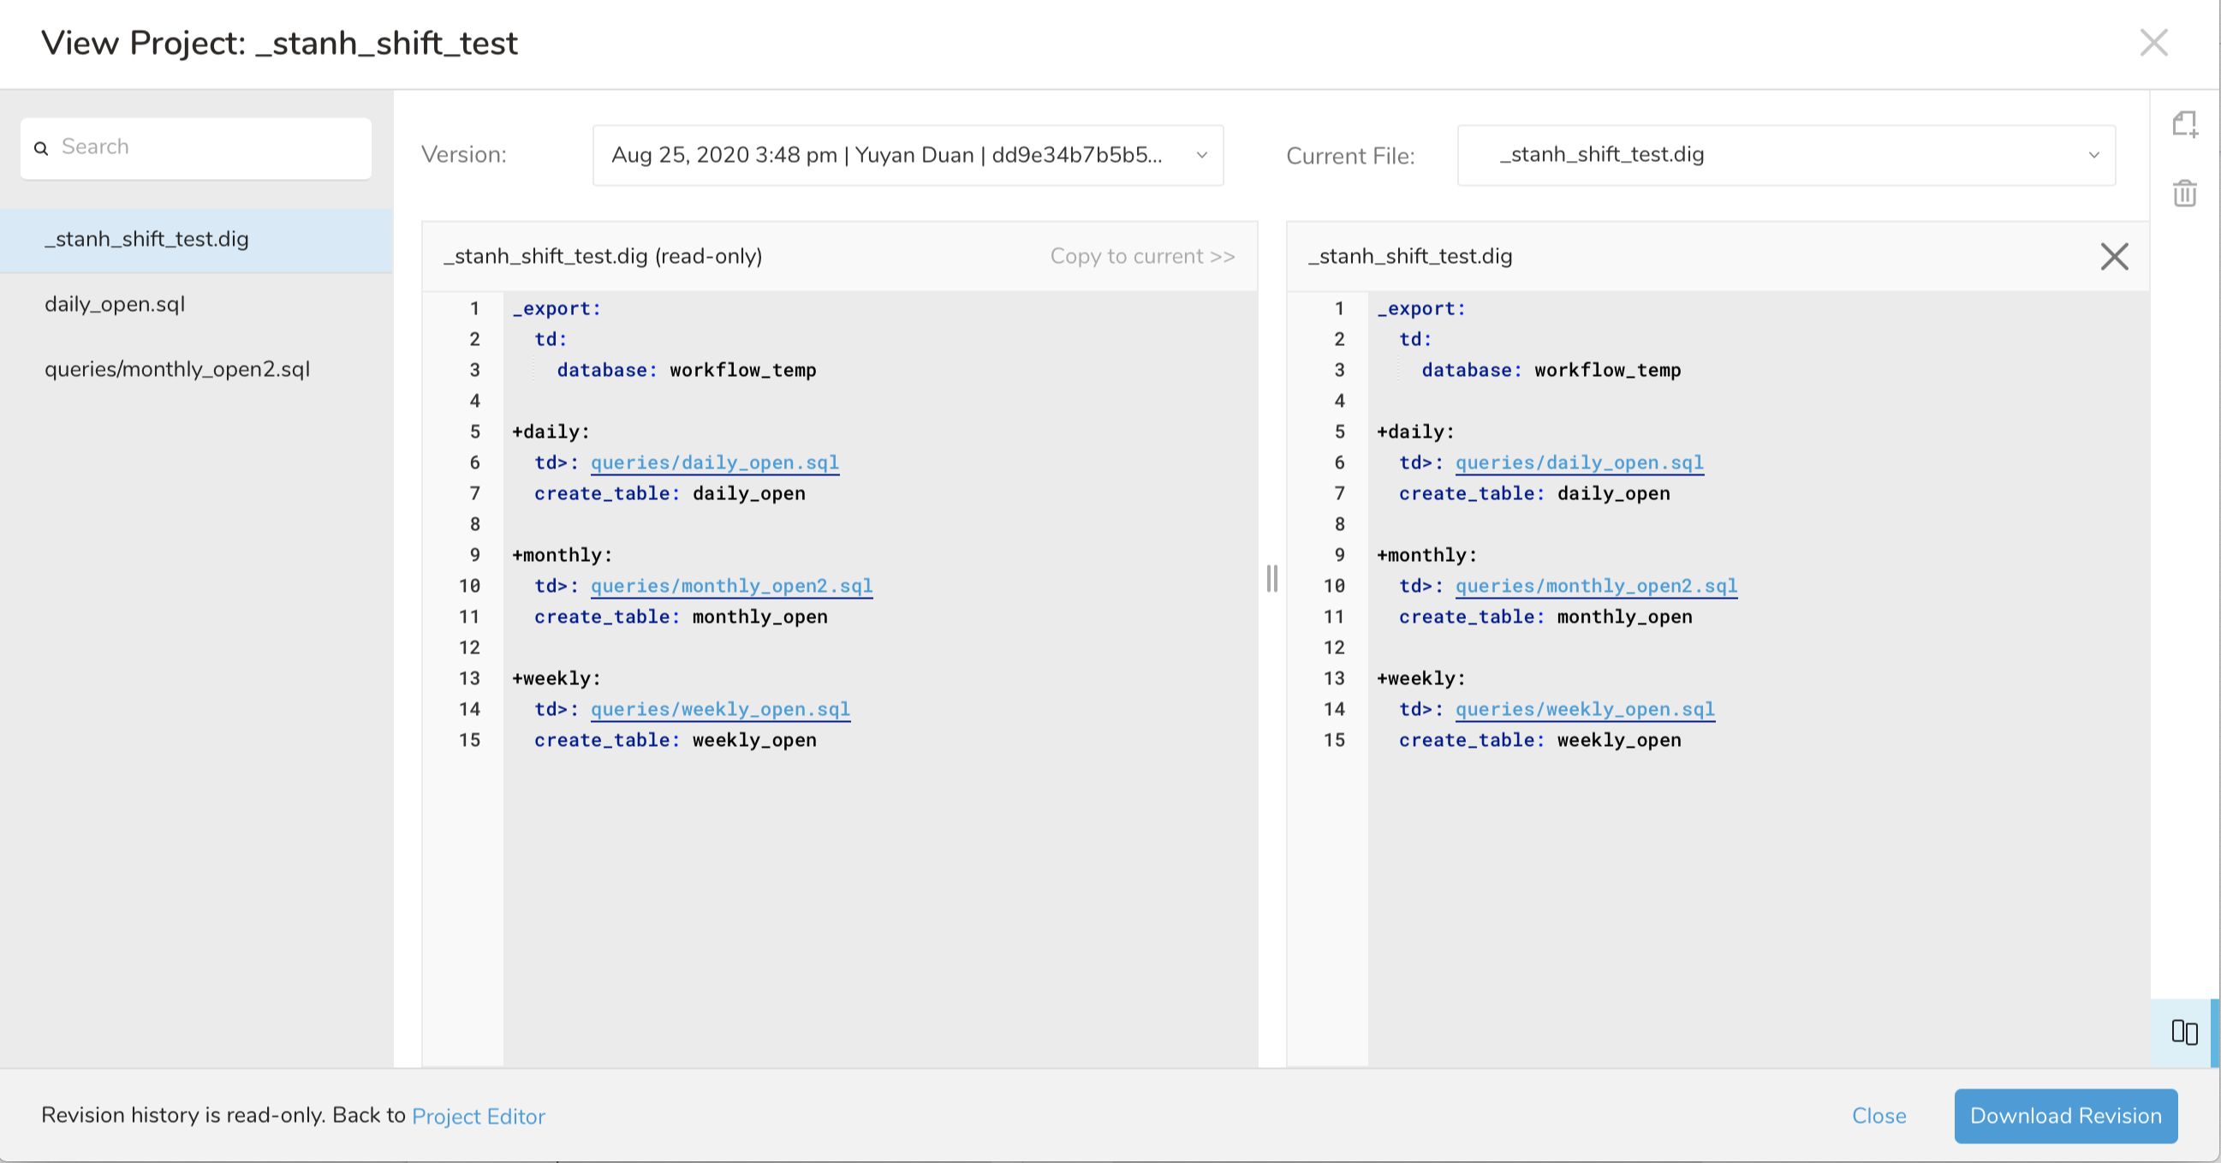
Task: Open queries/weekly_open.sql link in right editor
Action: click(1584, 709)
